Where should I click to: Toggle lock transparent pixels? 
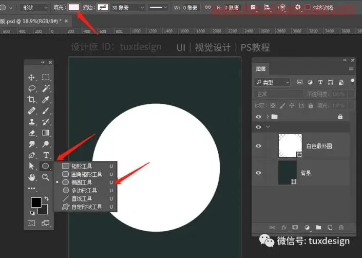273,105
